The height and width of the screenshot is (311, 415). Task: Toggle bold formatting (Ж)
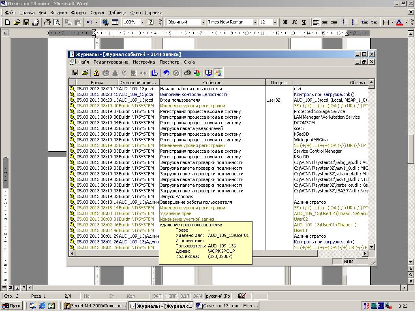click(x=285, y=22)
